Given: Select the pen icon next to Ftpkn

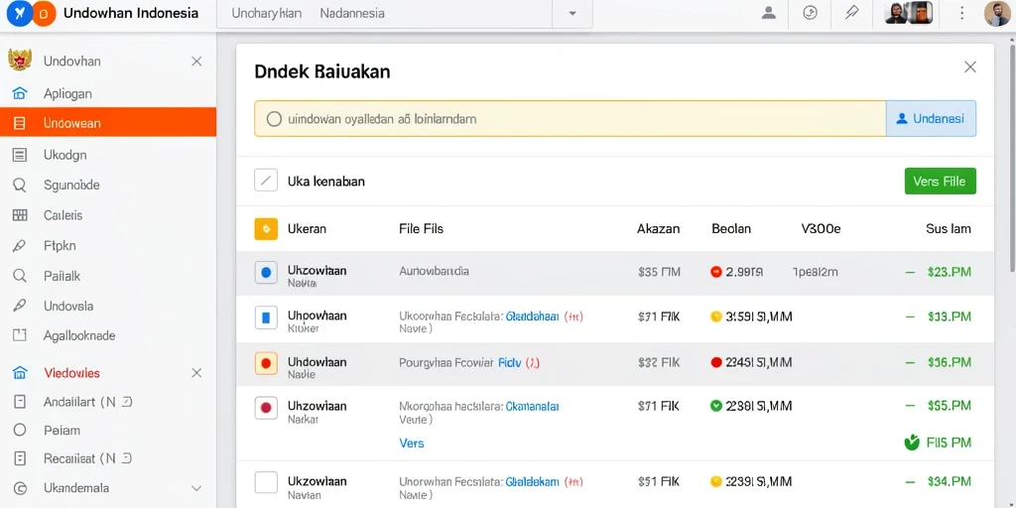Looking at the screenshot, I should coord(20,246).
